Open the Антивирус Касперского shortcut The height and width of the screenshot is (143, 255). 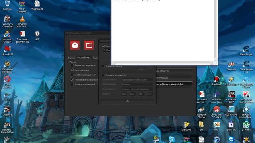246,97
